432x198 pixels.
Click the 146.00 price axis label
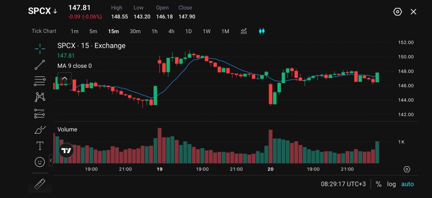click(x=406, y=86)
